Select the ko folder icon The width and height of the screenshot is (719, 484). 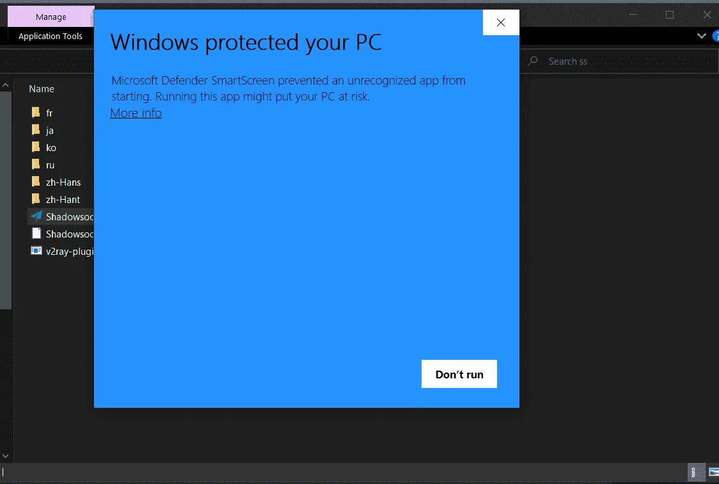point(36,147)
